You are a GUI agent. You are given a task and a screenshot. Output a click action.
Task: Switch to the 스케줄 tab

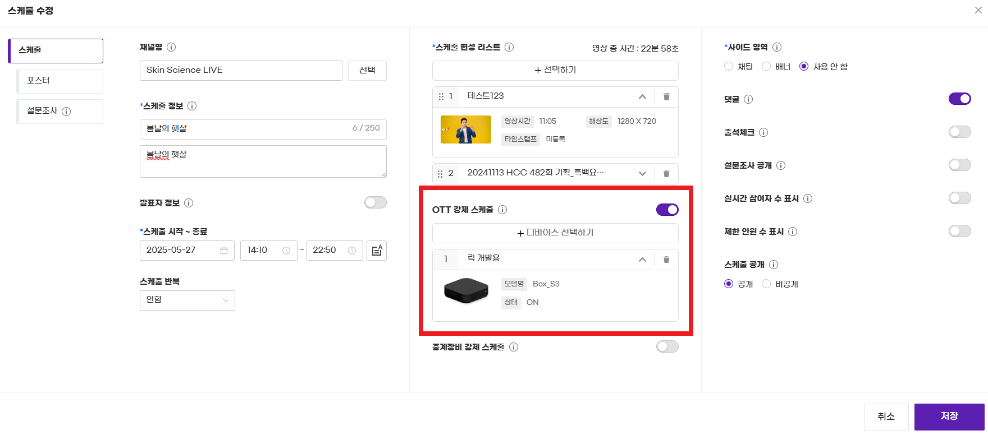point(56,51)
